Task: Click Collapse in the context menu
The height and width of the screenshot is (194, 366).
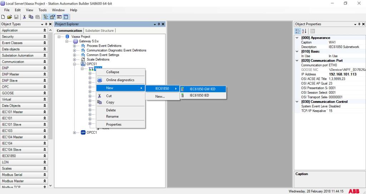Action: point(121,72)
